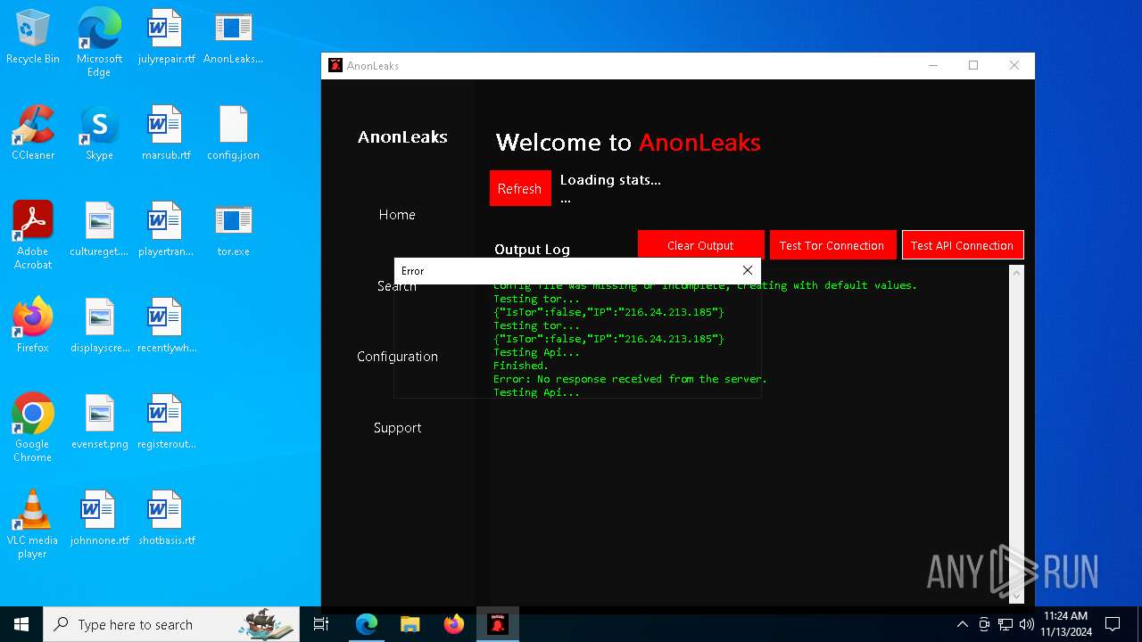Click Test Tor Connection button
The width and height of the screenshot is (1142, 642).
[x=832, y=245]
